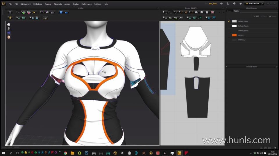Open the File menu
Viewport: 279px width, 156px height.
(x=10, y=4)
